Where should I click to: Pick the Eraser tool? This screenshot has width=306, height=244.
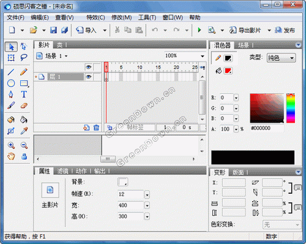click(24, 105)
